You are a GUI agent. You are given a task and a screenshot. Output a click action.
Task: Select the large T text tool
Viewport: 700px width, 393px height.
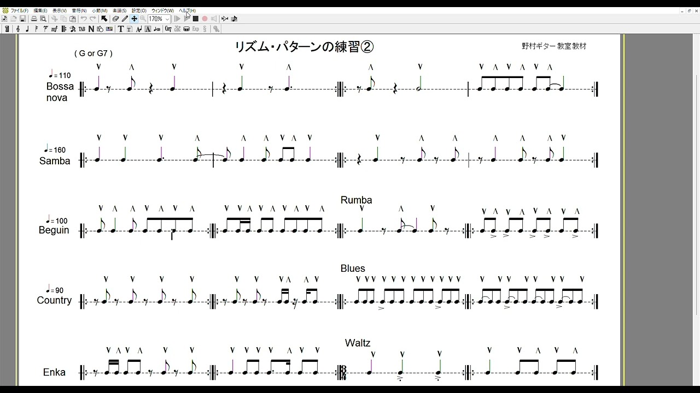point(120,29)
